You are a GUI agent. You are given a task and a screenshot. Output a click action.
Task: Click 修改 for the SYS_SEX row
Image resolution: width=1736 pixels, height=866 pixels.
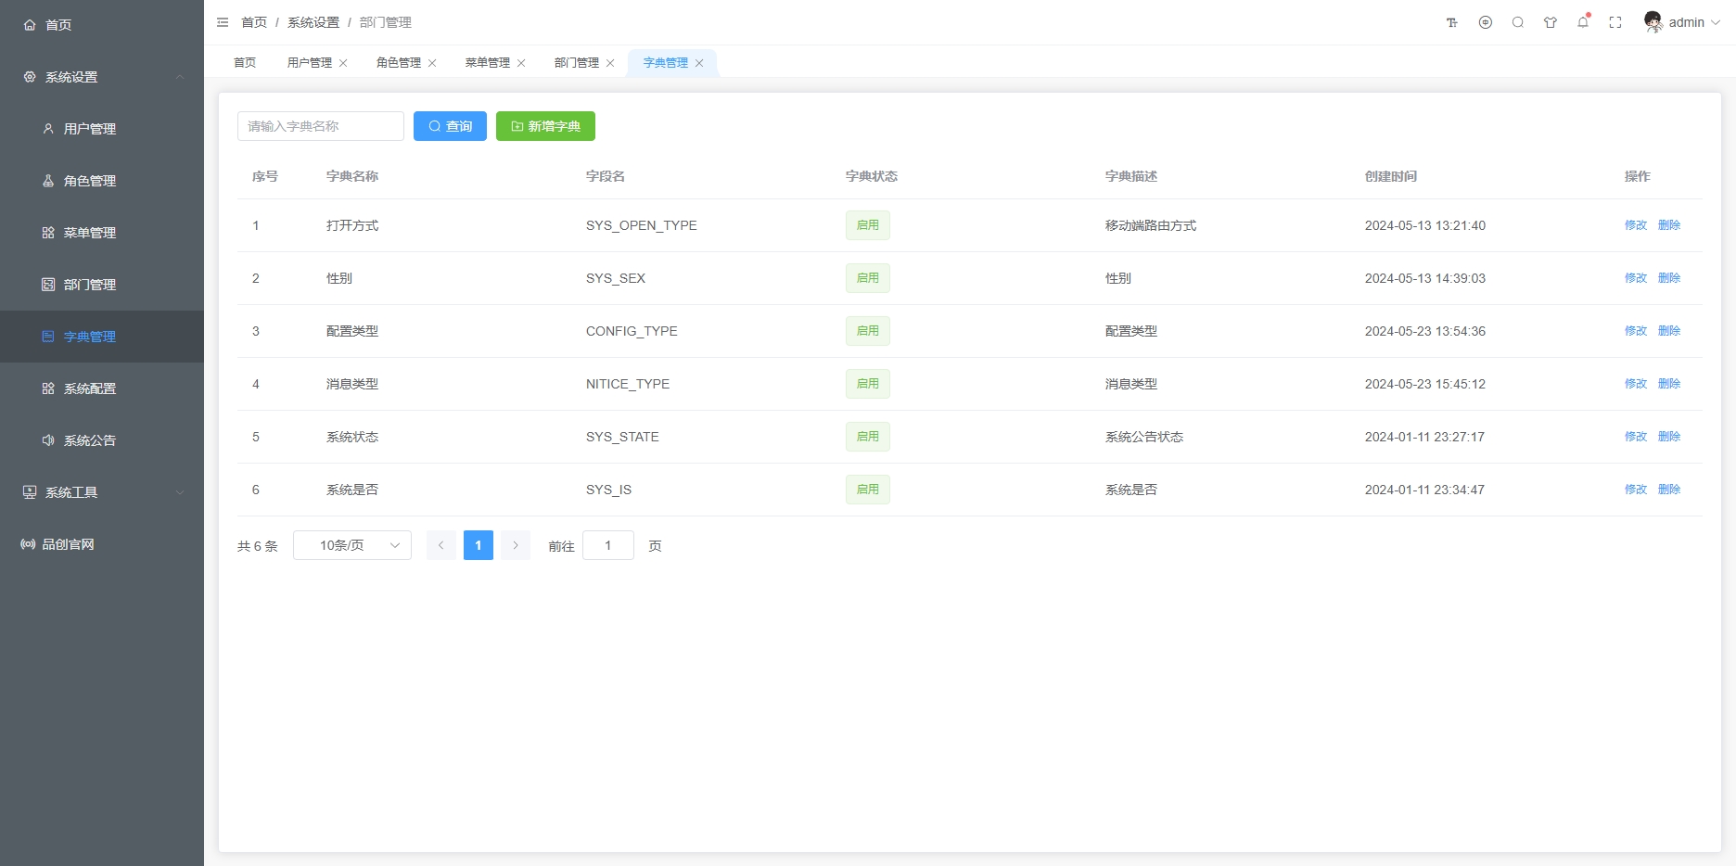(x=1635, y=278)
